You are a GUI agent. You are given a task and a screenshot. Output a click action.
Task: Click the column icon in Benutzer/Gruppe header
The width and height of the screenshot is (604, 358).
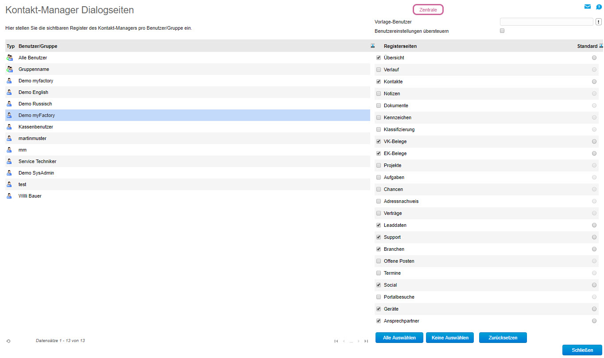click(373, 46)
